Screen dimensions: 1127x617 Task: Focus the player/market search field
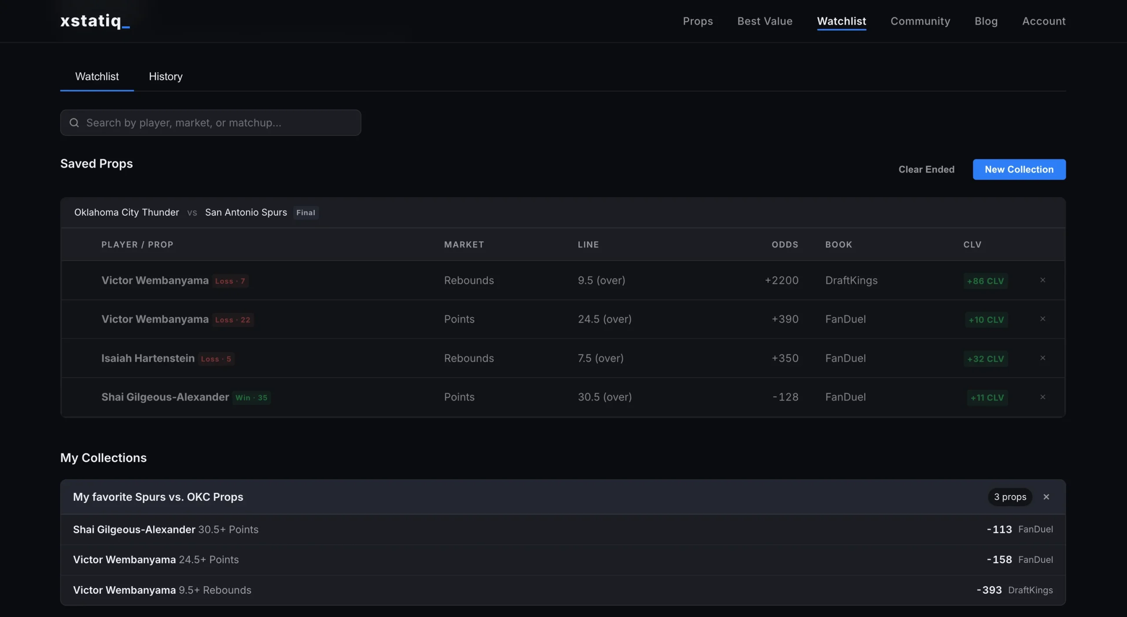pos(210,123)
